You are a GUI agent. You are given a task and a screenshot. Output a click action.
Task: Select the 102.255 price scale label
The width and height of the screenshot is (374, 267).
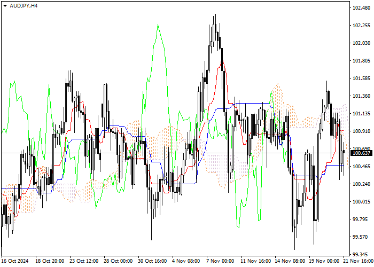point(361,26)
